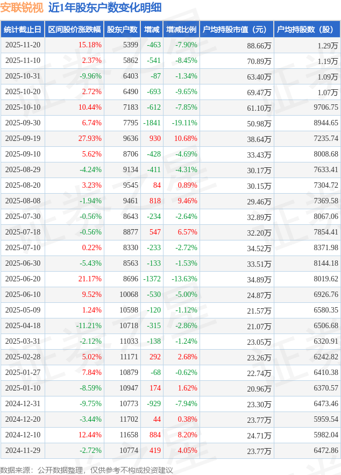Click the 11702 shareholder count cell
Image resolution: width=341 pixels, height=475 pixels.
[129, 420]
